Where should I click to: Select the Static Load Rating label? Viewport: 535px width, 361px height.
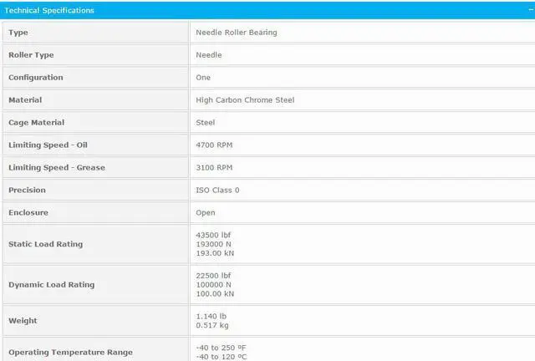tap(45, 244)
